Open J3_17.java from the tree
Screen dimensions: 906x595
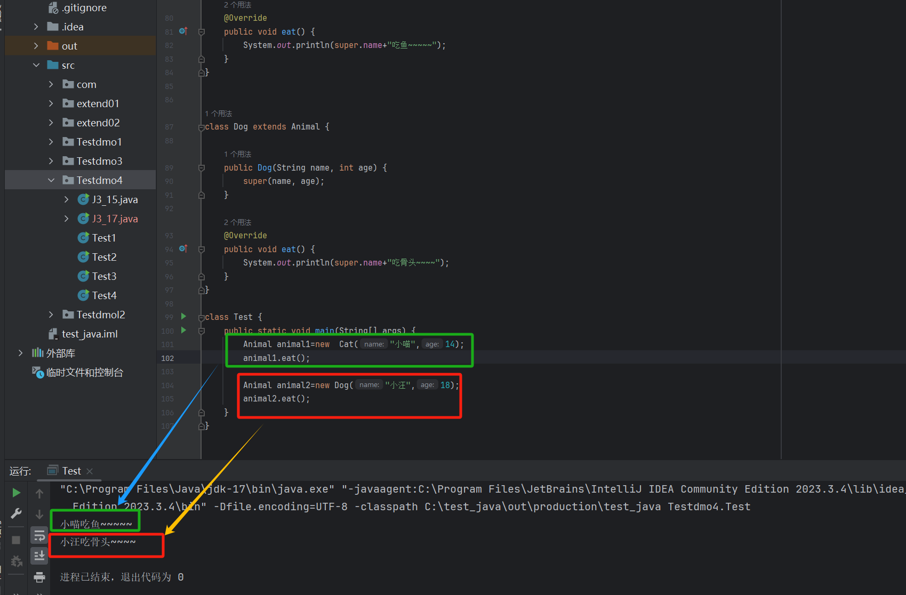point(115,219)
